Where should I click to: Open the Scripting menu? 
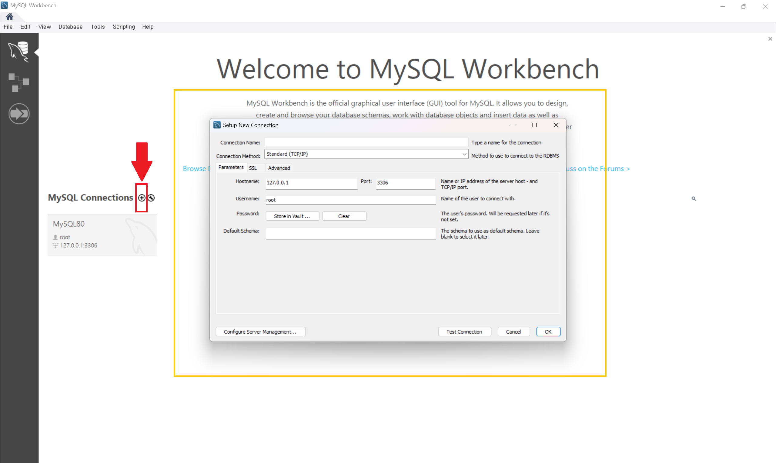pyautogui.click(x=124, y=27)
